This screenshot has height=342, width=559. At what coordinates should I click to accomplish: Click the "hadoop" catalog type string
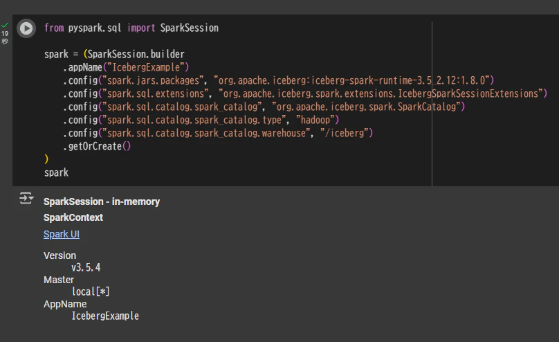coord(315,120)
